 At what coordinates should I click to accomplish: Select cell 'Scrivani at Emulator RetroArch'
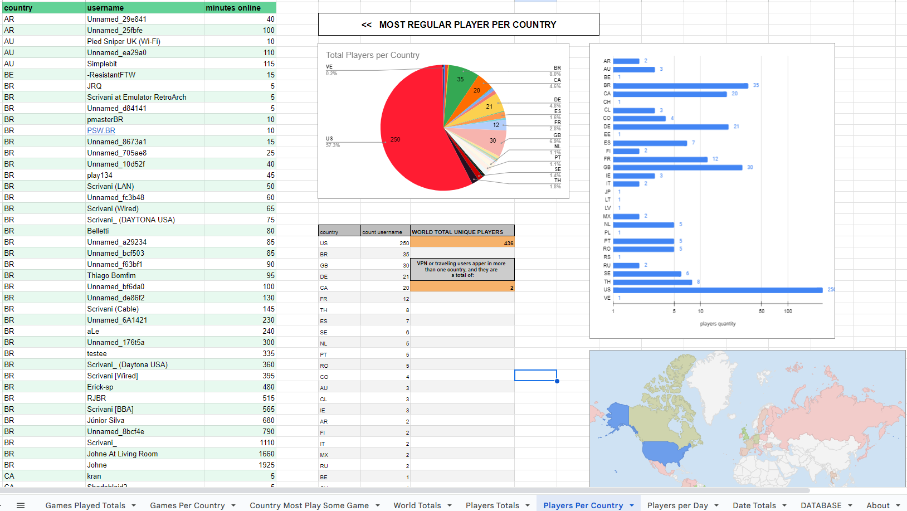click(145, 97)
